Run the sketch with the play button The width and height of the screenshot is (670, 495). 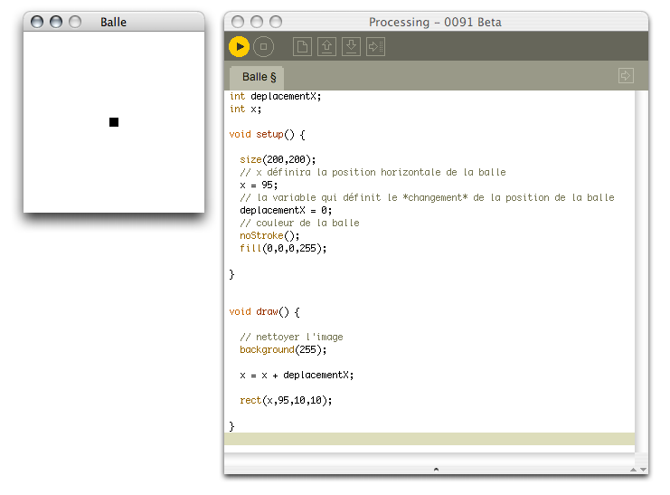pos(239,46)
